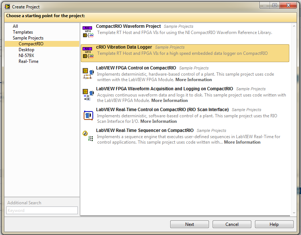Viewport: 301px width, 235px height.
Task: Click the CompactRIO Waveform Project description text
Action: point(185,33)
